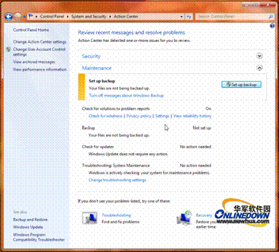Click Change troubleshooting settings link
Screen dimensions: 279x252
pos(117,180)
